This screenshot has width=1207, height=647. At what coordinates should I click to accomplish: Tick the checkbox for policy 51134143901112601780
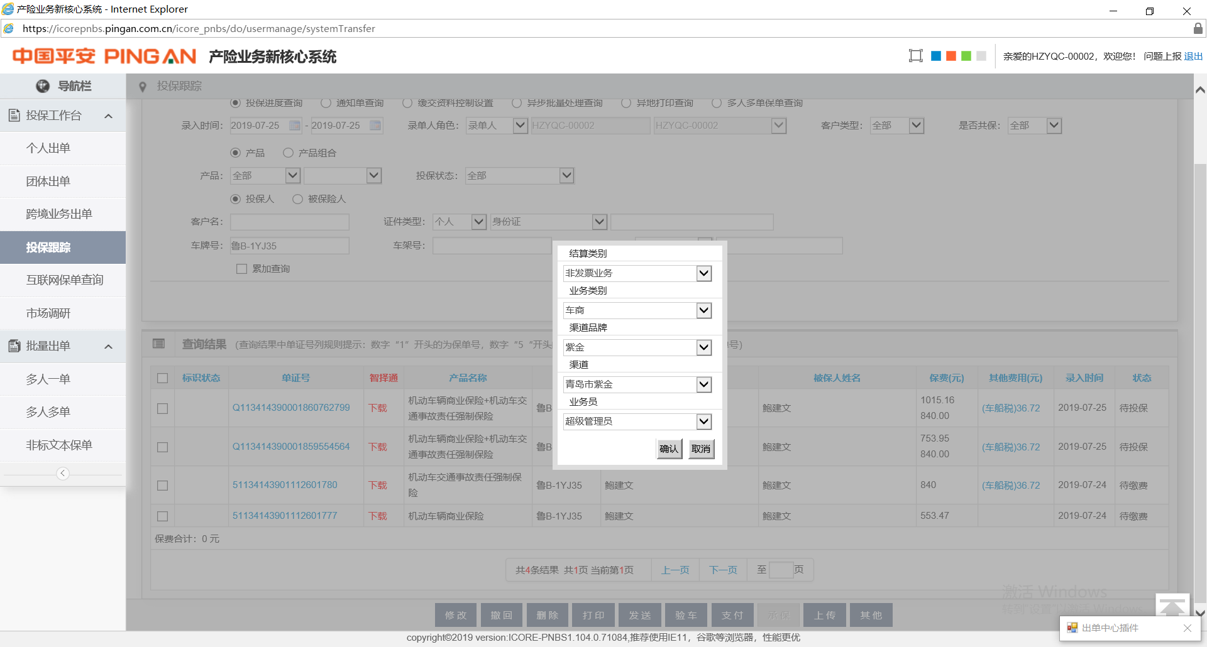tap(163, 486)
